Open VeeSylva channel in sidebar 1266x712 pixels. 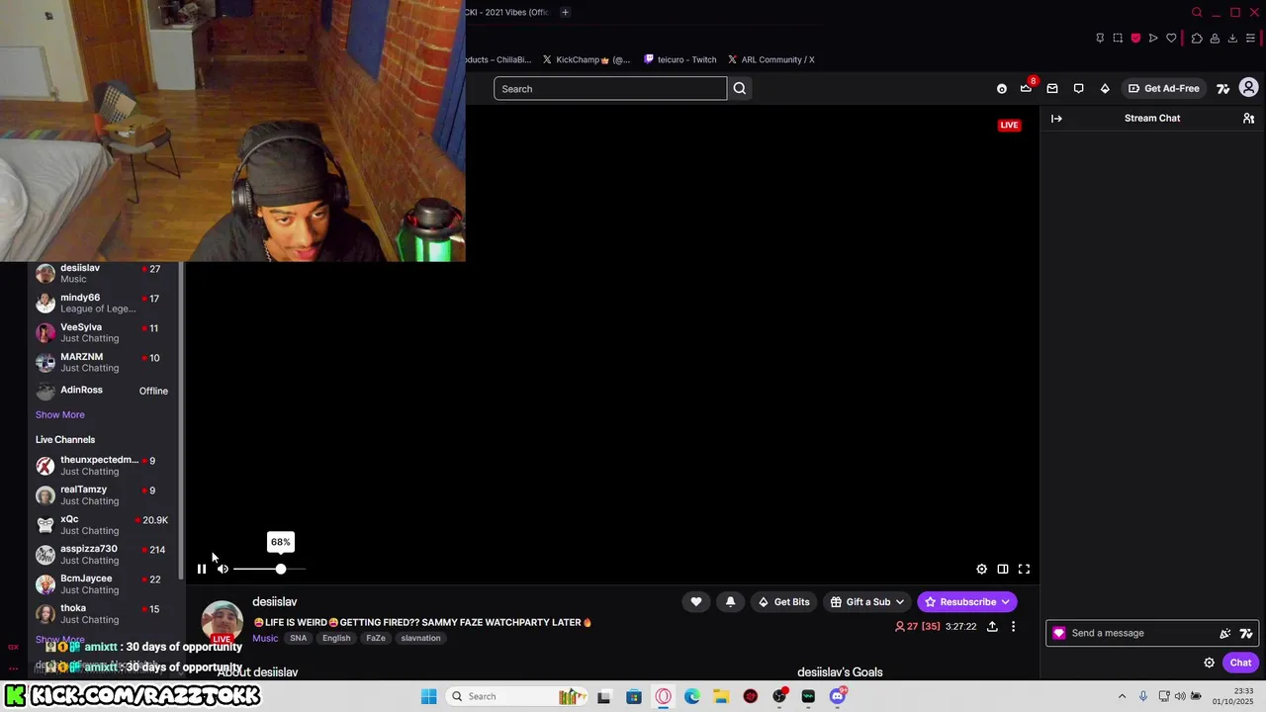click(102, 332)
